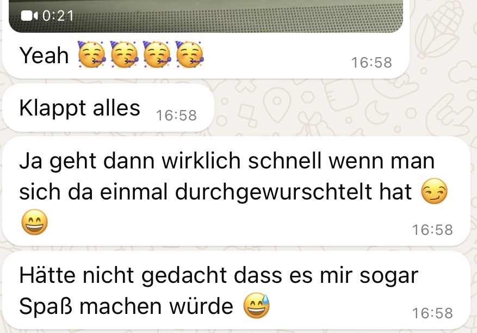Select message starting 'Ja geht dann wirklich'
This screenshot has height=333, width=477.
click(237, 191)
